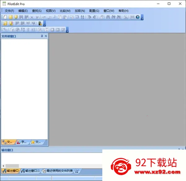Open the 窗口(W) menu
Screen dimensions: 186x181
click(109, 11)
